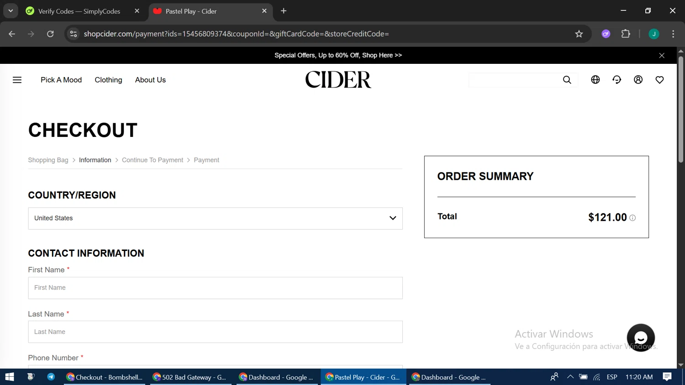This screenshot has height=385, width=685.
Task: Select the Pastel Play - Cider tab
Action: point(211,11)
